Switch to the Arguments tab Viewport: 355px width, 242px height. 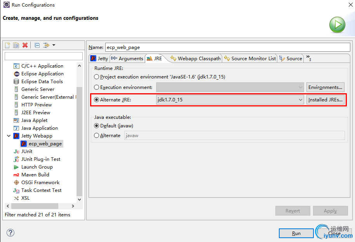(127, 58)
